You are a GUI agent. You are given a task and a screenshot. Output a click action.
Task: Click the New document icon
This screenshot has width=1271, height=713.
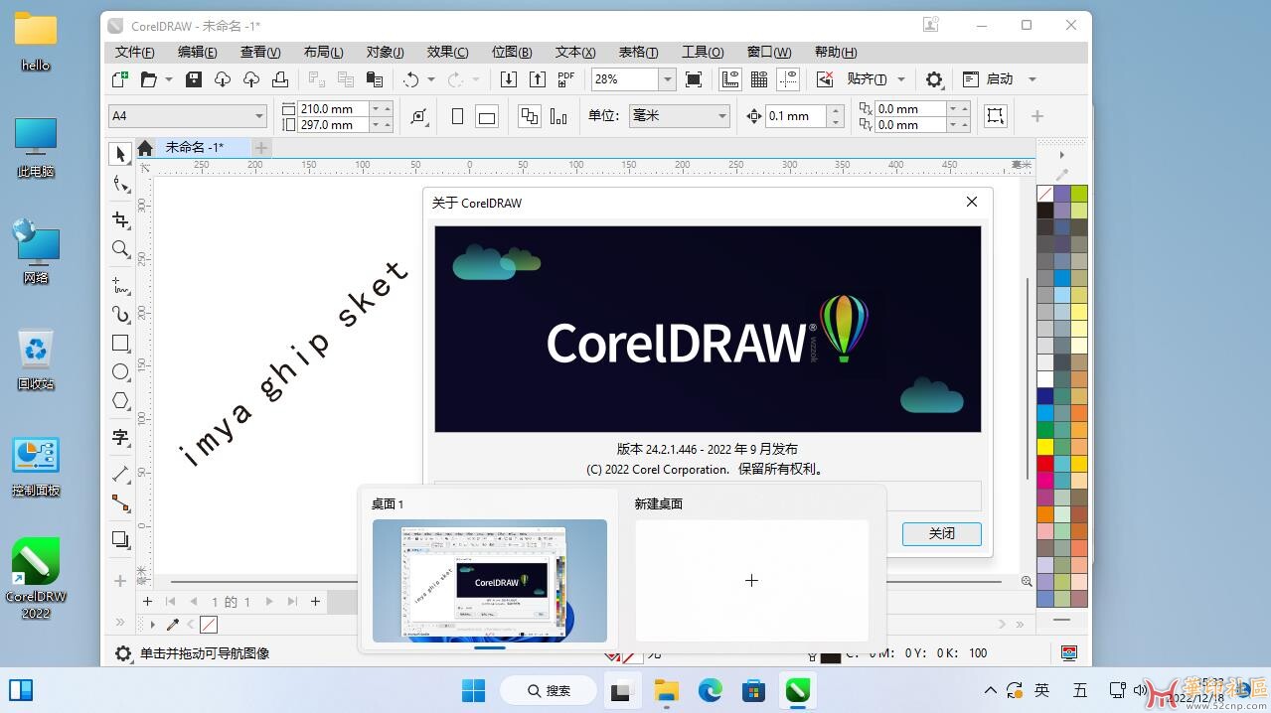pyautogui.click(x=120, y=79)
